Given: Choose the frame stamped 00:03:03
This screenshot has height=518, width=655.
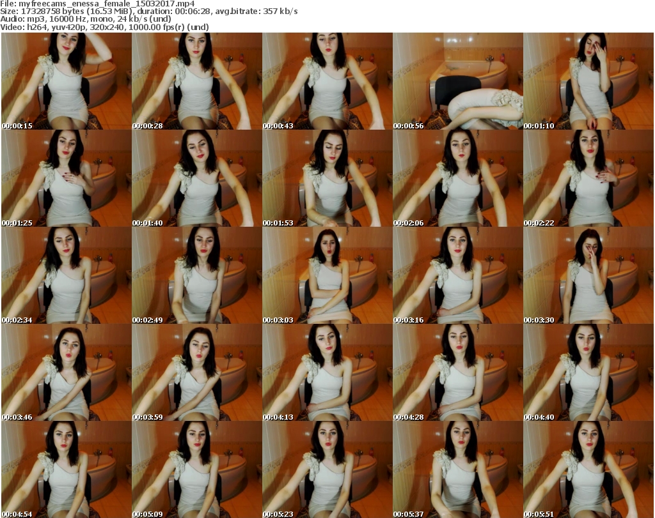Looking at the screenshot, I should click(327, 275).
